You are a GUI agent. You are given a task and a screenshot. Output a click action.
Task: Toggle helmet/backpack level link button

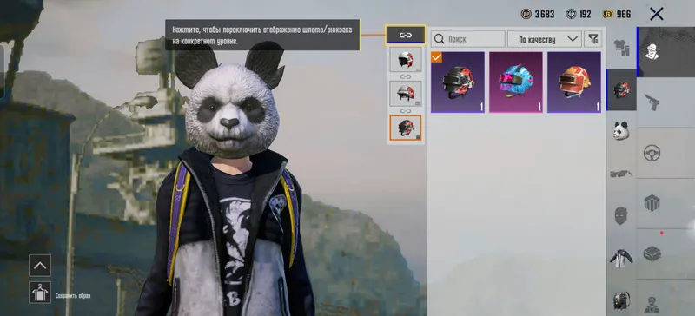click(x=406, y=35)
